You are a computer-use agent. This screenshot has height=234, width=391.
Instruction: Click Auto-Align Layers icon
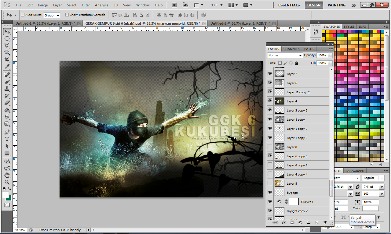[203, 15]
